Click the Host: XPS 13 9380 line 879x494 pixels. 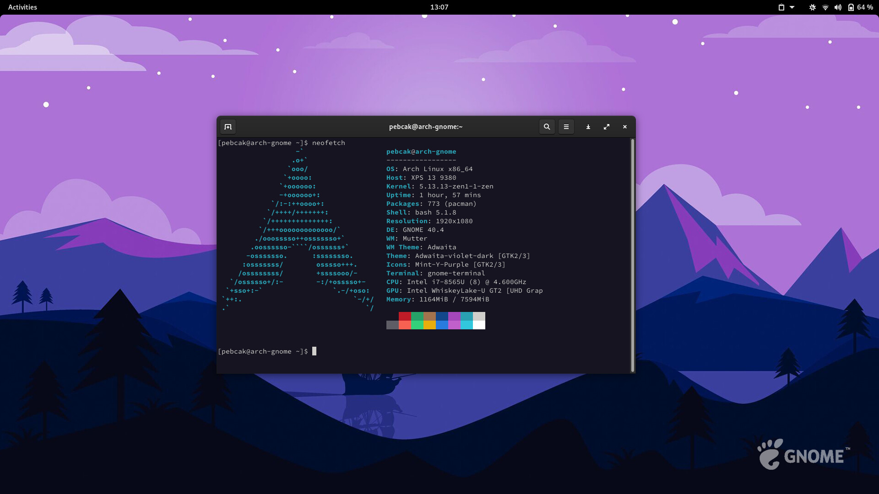tap(421, 177)
